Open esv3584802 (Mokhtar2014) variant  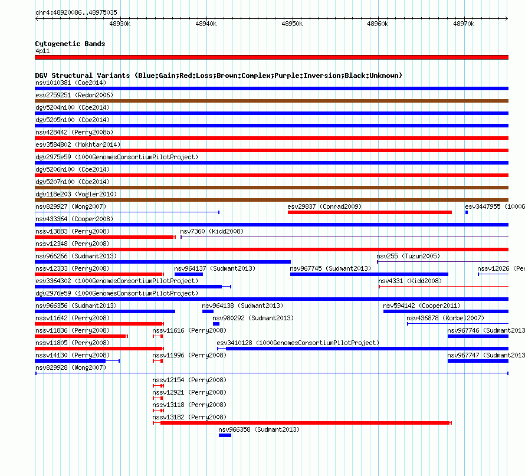78,145
